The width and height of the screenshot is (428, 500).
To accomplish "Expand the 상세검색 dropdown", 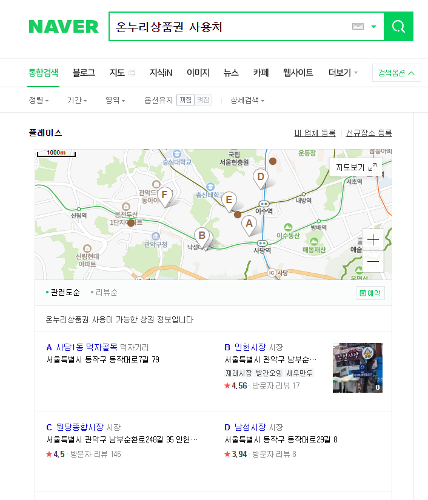I will click(x=247, y=100).
